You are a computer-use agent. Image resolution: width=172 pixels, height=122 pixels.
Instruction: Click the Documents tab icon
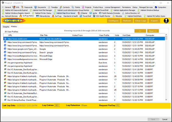[36, 7]
